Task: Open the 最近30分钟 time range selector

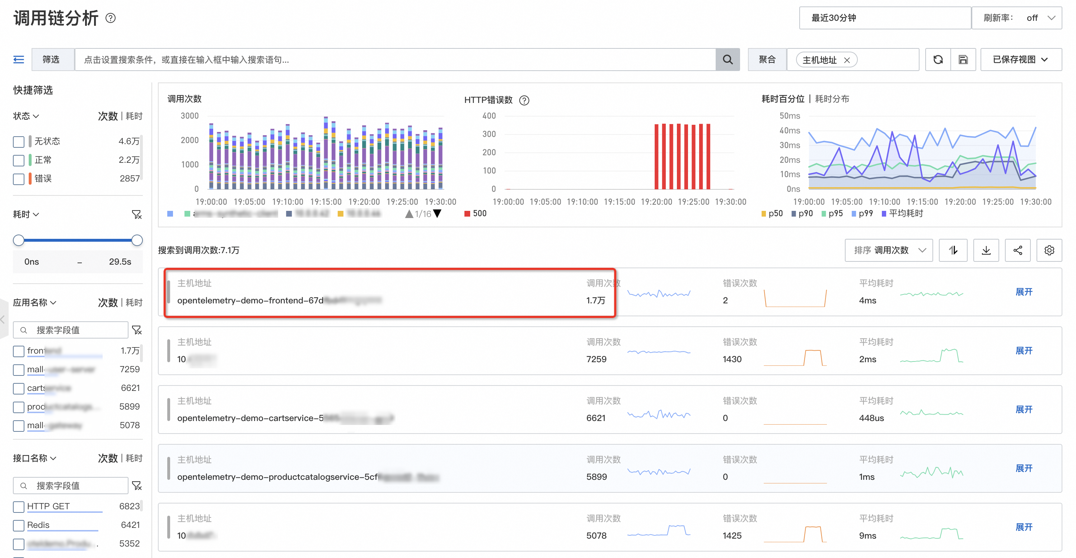Action: pyautogui.click(x=885, y=18)
